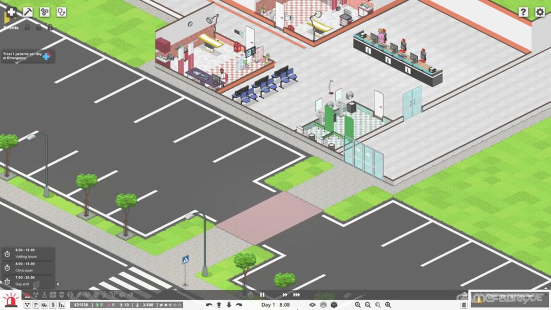This screenshot has width=551, height=310.
Task: Set game speed to fast forward
Action: (x=284, y=295)
